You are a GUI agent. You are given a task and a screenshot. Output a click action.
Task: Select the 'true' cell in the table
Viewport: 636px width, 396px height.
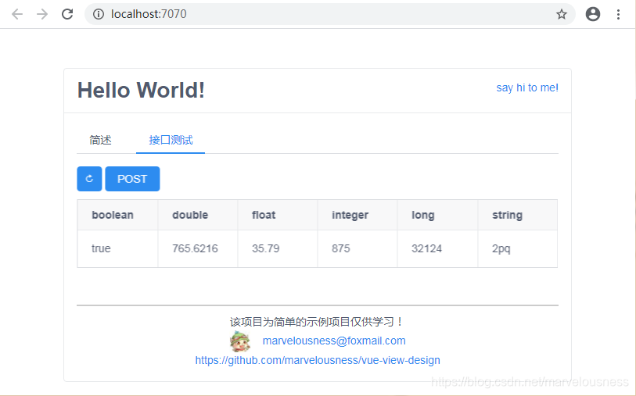[x=117, y=248]
